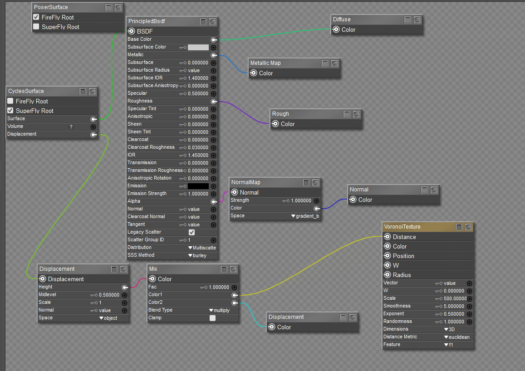Enable FireFly Root in CyclesSurface node
The width and height of the screenshot is (525, 371).
click(x=10, y=101)
